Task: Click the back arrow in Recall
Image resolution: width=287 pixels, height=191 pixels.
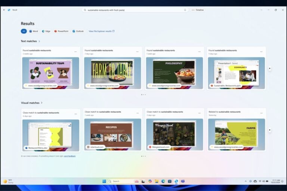Action: [4, 10]
